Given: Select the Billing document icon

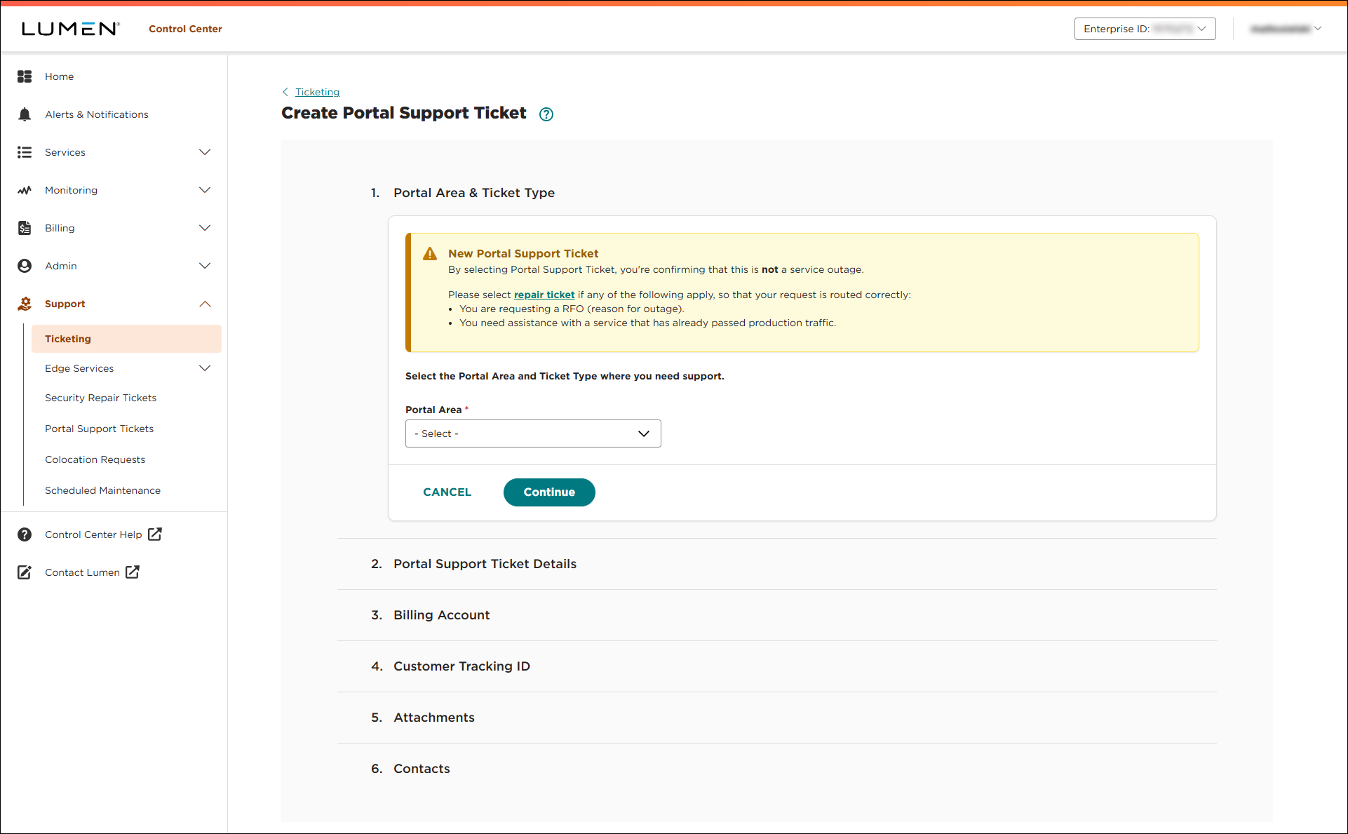Looking at the screenshot, I should pos(25,228).
